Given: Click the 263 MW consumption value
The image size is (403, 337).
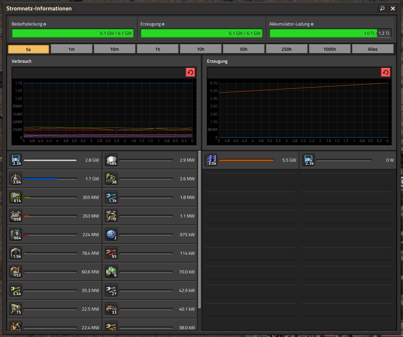Looking at the screenshot, I should [91, 216].
